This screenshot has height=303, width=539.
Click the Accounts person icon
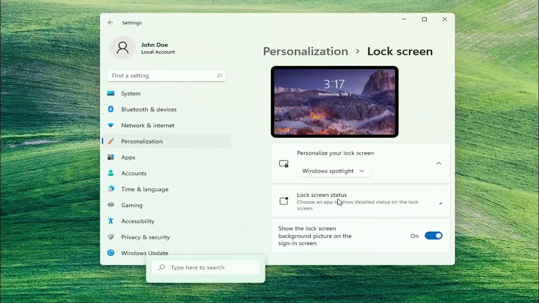111,173
